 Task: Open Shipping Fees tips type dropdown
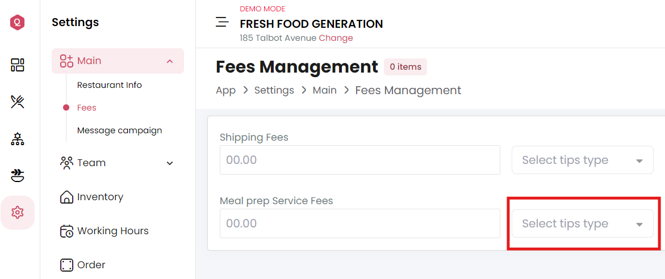coord(582,160)
